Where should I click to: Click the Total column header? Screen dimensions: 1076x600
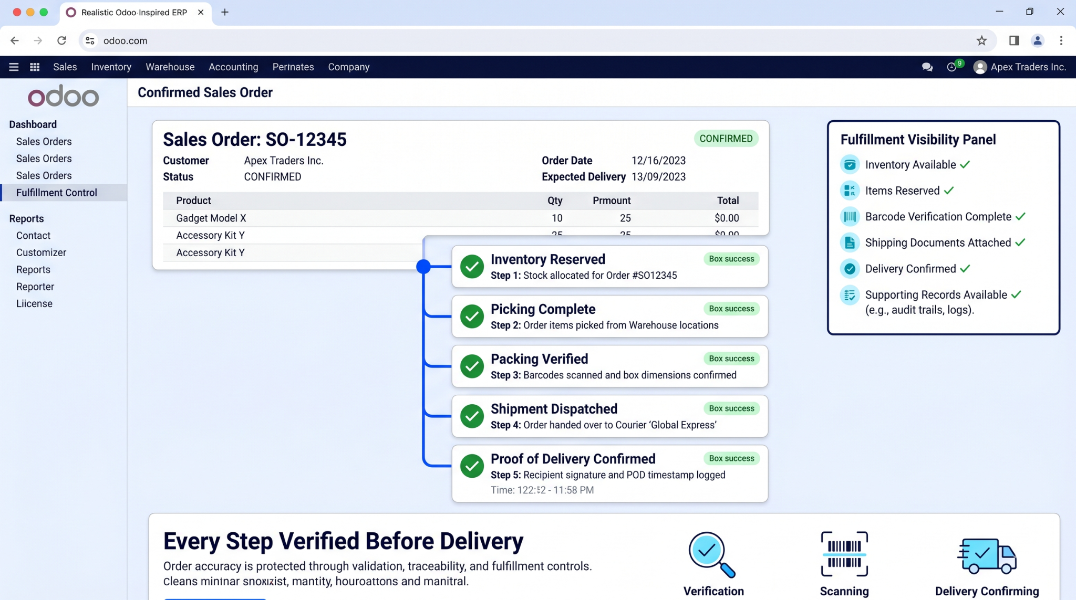click(728, 201)
